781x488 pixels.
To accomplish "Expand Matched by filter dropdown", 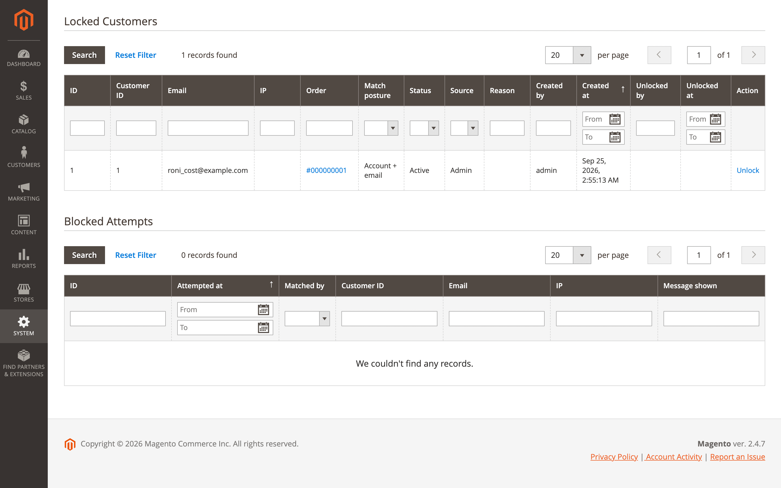I will click(307, 319).
